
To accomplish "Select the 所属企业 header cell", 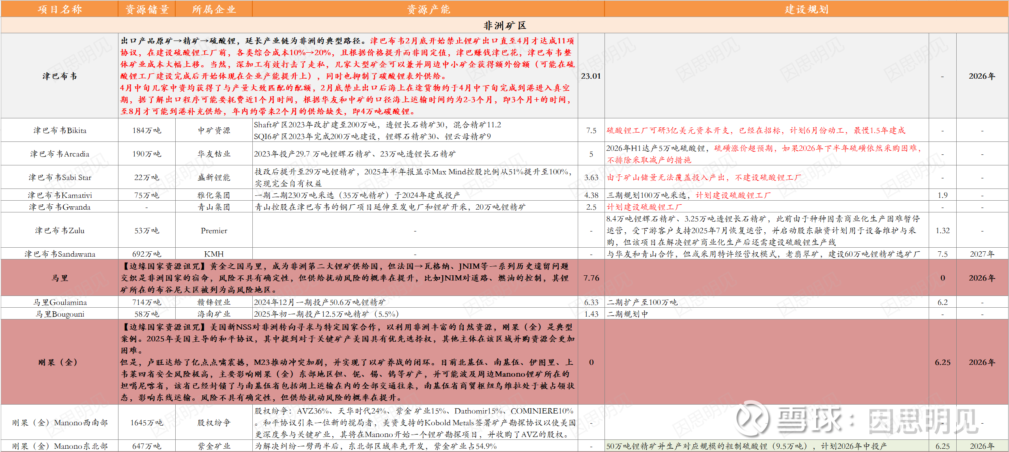I will [214, 9].
